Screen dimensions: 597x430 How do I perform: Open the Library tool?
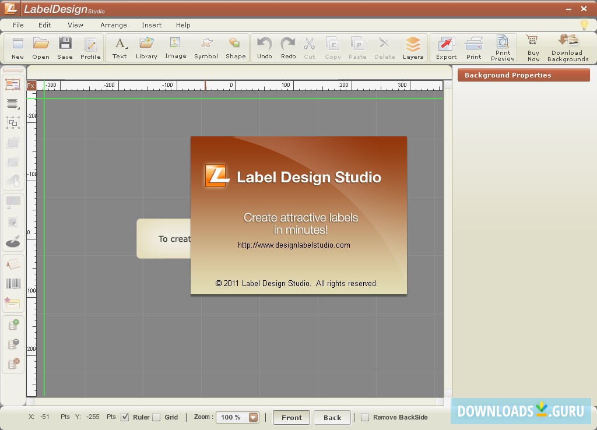146,47
